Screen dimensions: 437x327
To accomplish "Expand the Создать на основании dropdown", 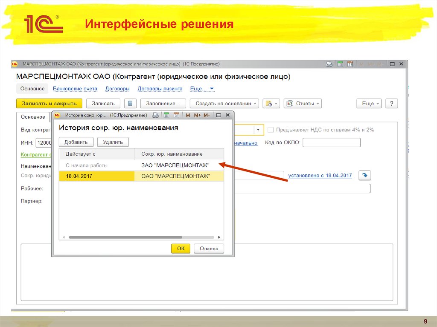I will 224,104.
